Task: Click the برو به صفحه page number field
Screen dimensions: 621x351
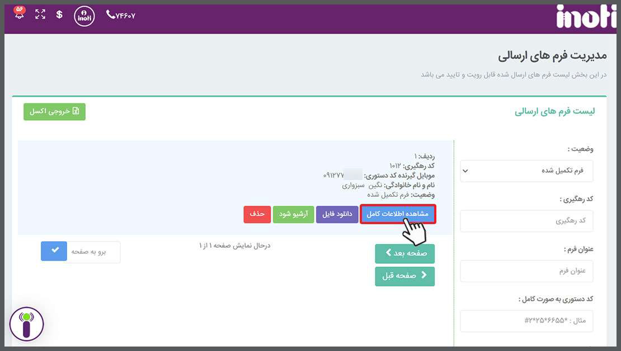Action: pyautogui.click(x=93, y=252)
